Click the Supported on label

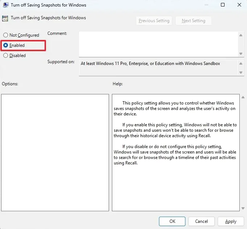coord(61,62)
